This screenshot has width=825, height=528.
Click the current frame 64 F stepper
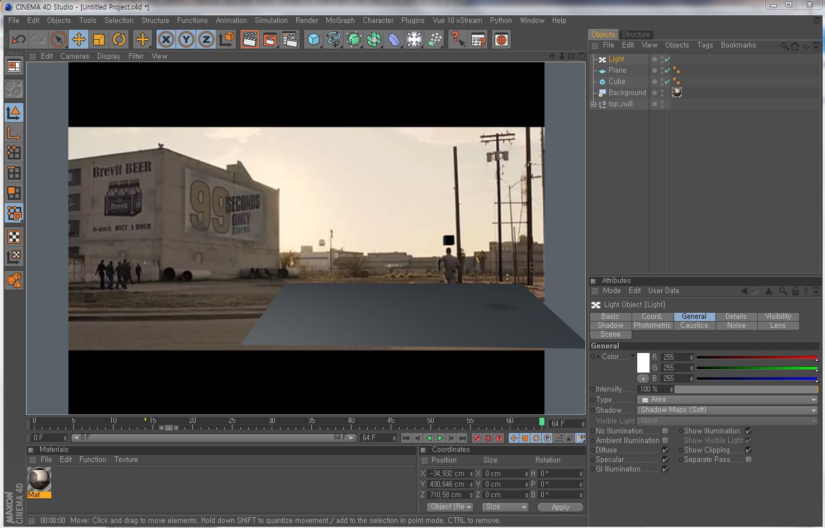click(x=583, y=424)
